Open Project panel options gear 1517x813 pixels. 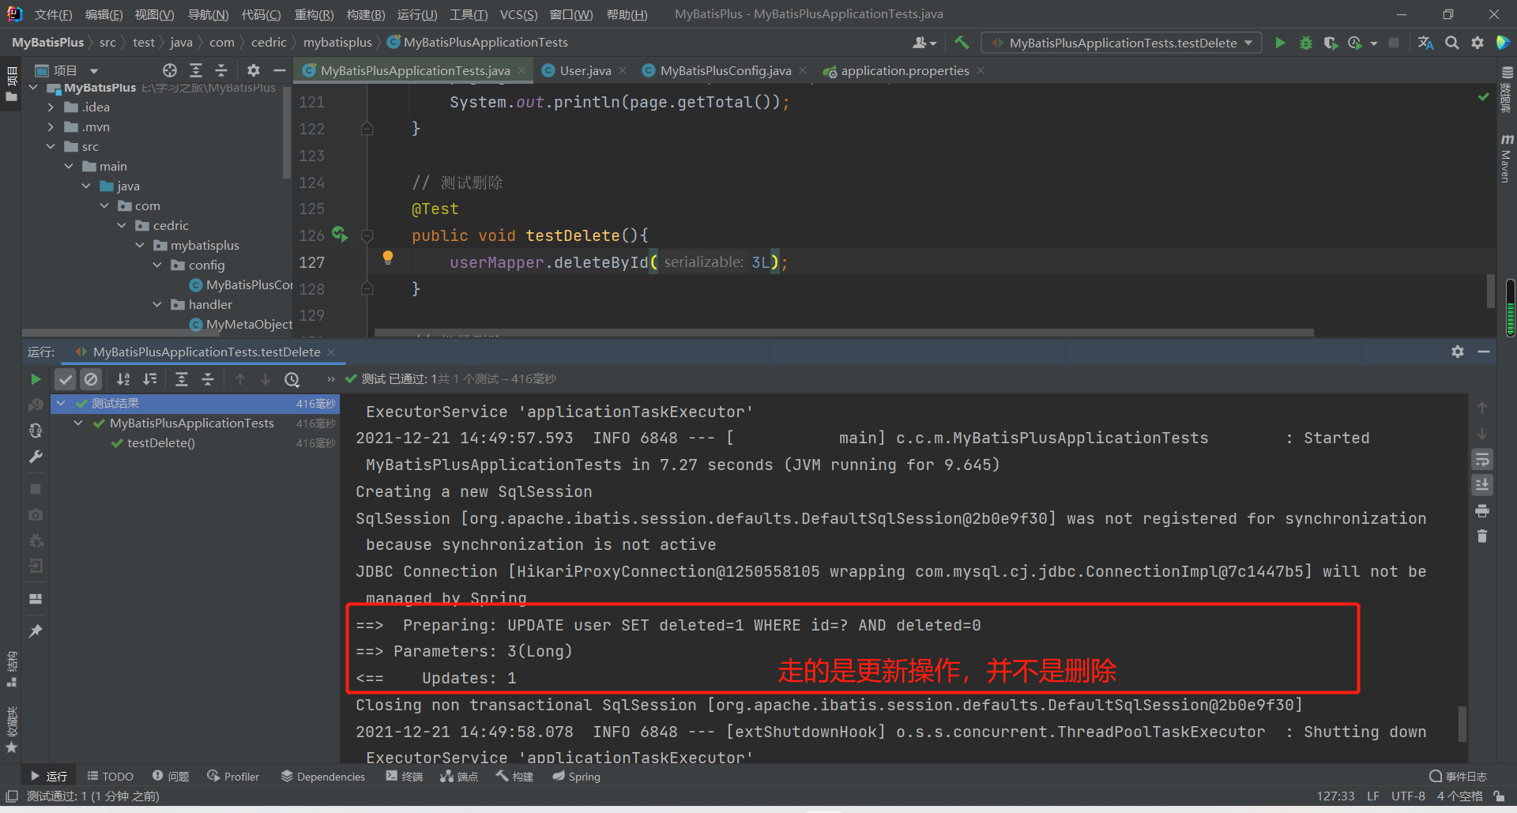tap(254, 70)
